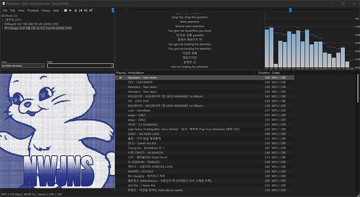Open the Edit menu

(12, 11)
